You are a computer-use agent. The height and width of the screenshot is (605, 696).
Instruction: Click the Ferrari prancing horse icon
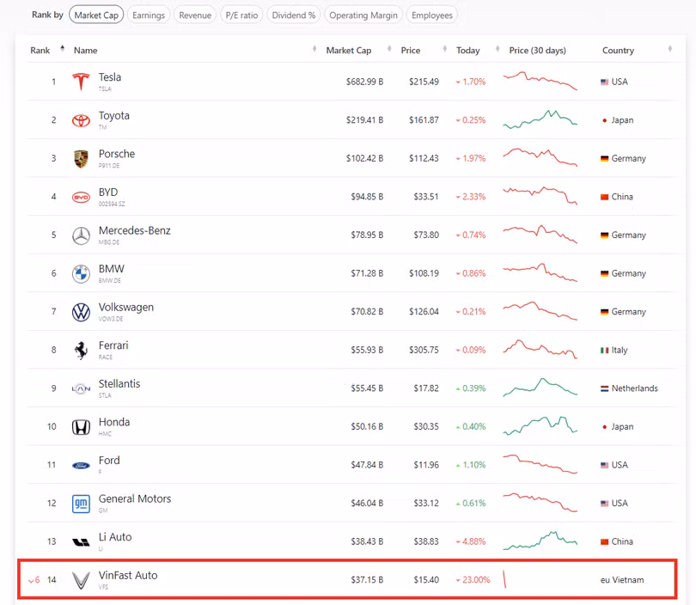point(81,350)
